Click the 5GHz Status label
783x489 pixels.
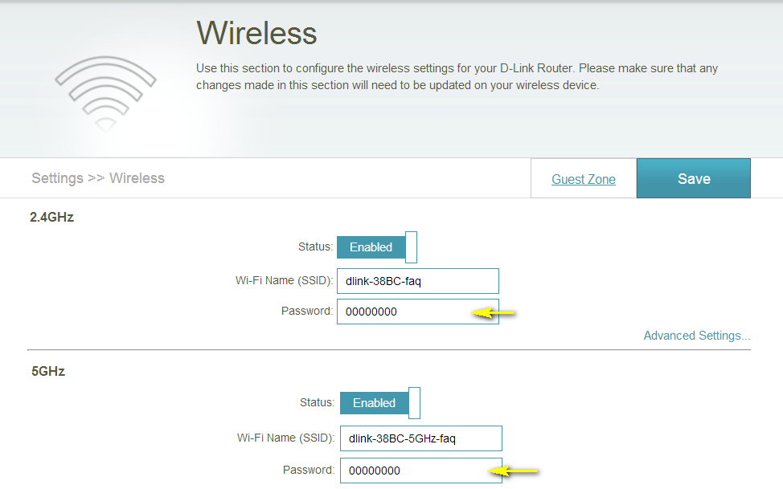[316, 402]
